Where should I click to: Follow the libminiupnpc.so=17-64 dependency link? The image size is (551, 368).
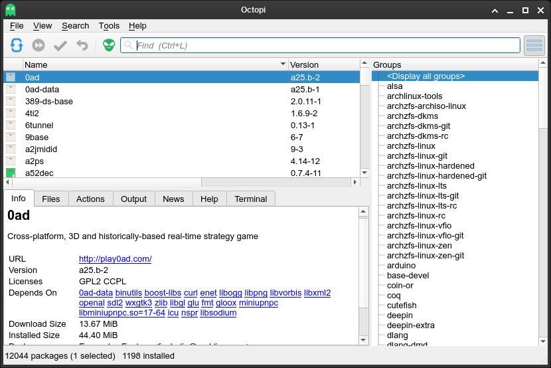tap(122, 312)
